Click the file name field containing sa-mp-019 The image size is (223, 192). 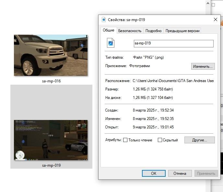pos(173,43)
